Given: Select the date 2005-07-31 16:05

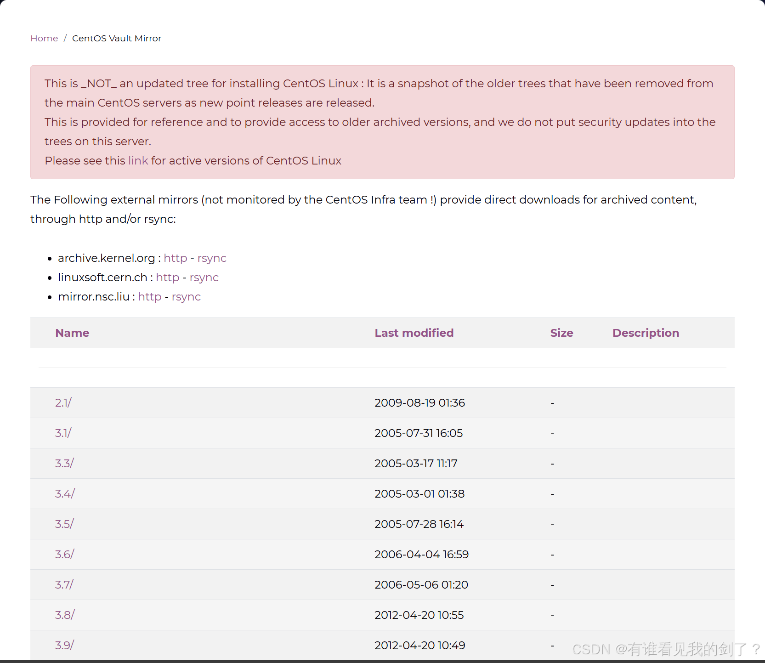Looking at the screenshot, I should point(419,433).
